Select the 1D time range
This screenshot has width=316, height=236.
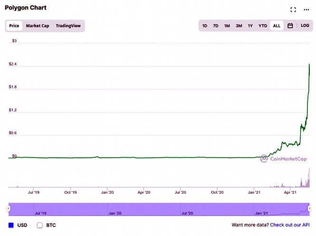pos(204,26)
